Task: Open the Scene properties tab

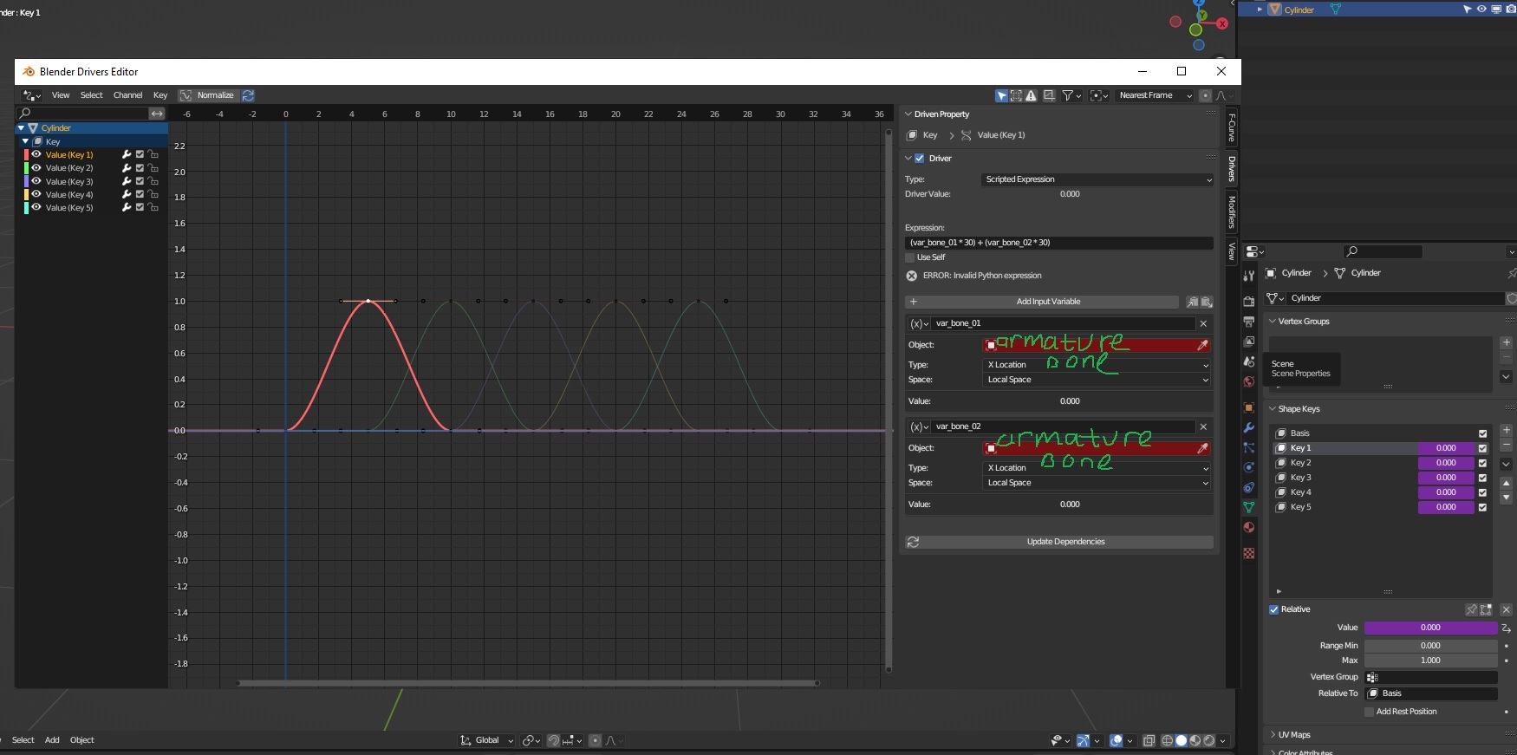Action: point(1249,361)
